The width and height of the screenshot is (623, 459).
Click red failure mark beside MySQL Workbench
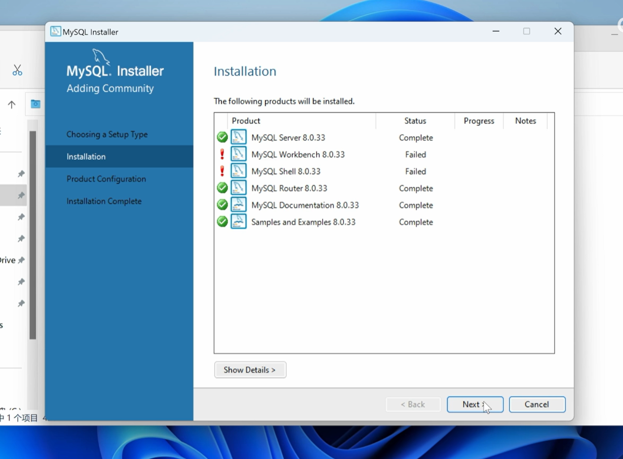click(x=222, y=154)
